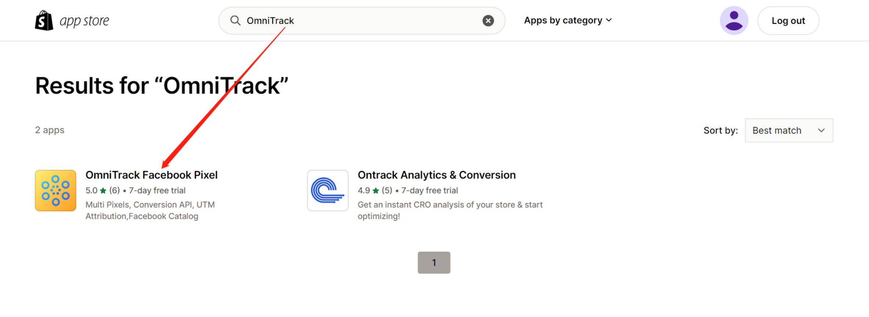Screen dimensions: 869x317
Task: Clear the OmniTrack search text
Action: click(x=488, y=21)
